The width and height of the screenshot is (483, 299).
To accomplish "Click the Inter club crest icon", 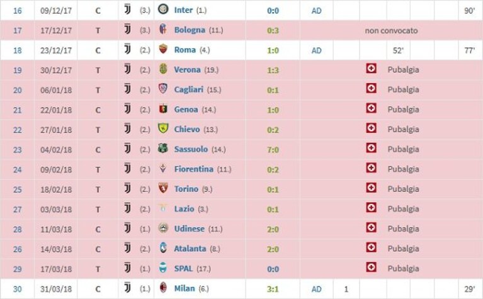I will pyautogui.click(x=163, y=9).
